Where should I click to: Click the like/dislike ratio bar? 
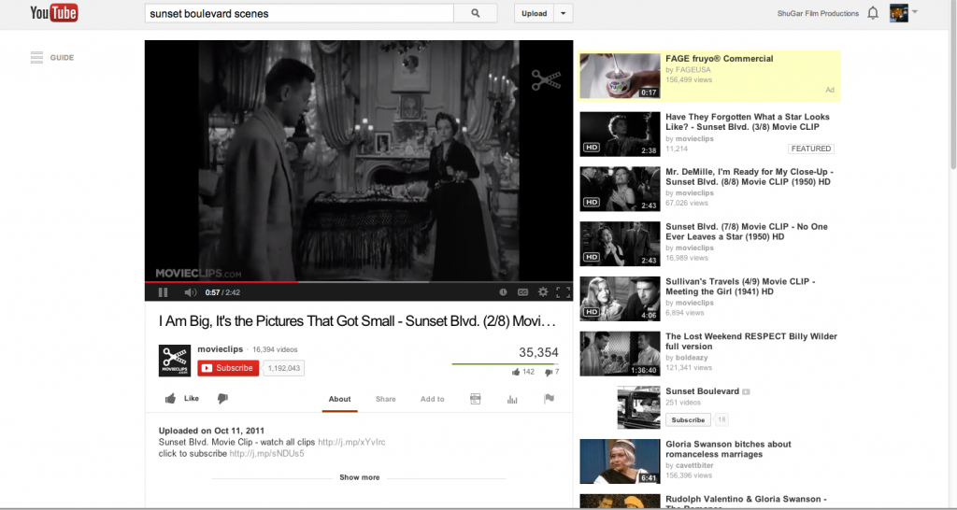(506, 364)
